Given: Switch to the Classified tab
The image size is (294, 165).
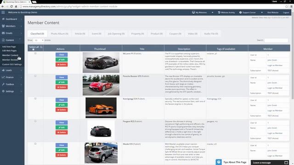Looking at the screenshot, I should coord(37,33).
